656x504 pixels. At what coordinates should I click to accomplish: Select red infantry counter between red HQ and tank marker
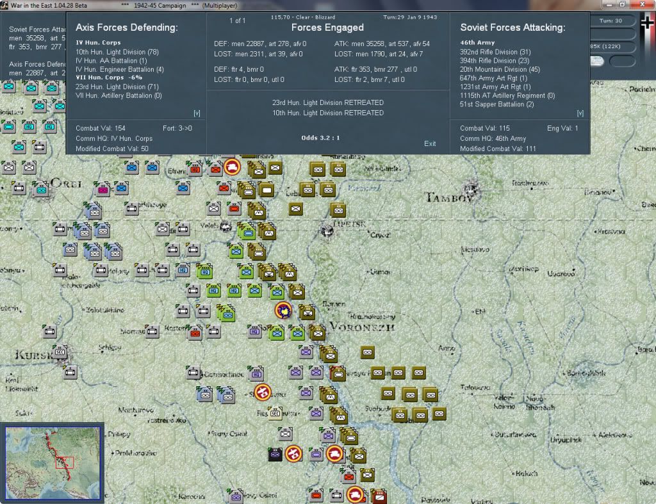[x=215, y=169]
